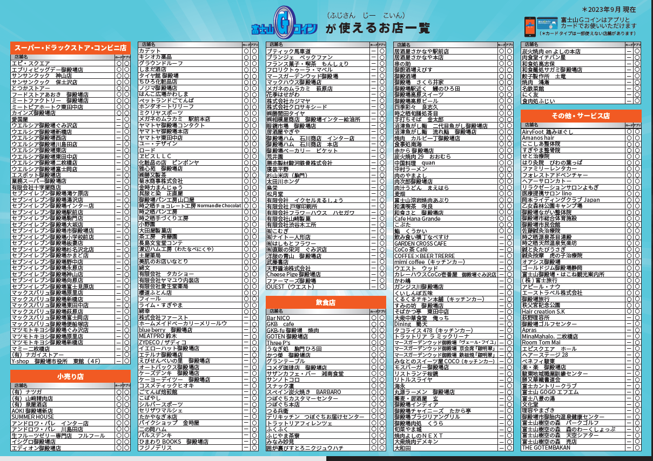Click the ＊2023年9月 現在 date note
This screenshot has width=653, height=461.
coord(609,10)
